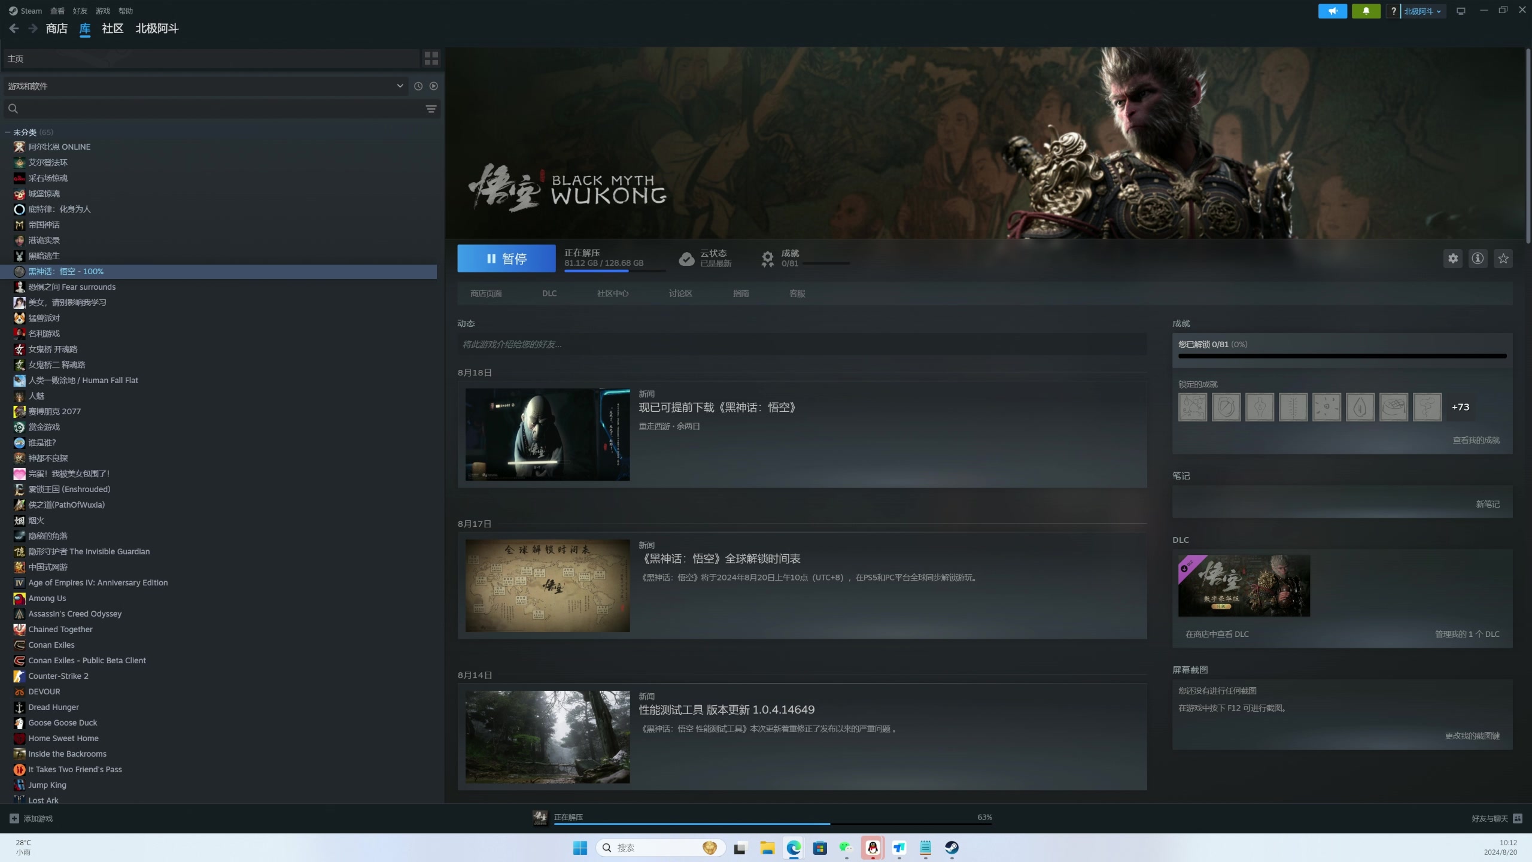The image size is (1532, 862).
Task: Open 查看 menu
Action: pos(57,11)
